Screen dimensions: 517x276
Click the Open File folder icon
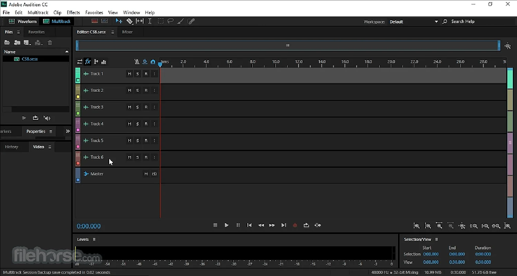click(x=7, y=43)
